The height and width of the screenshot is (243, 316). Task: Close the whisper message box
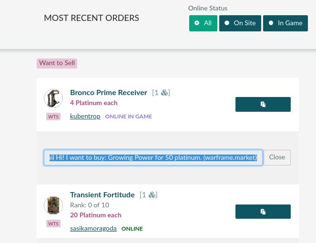277,157
